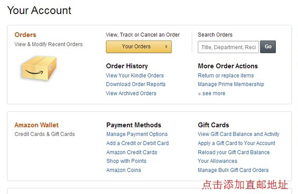The image size is (298, 194).
Task: Expand the see more order actions
Action: pos(211,93)
